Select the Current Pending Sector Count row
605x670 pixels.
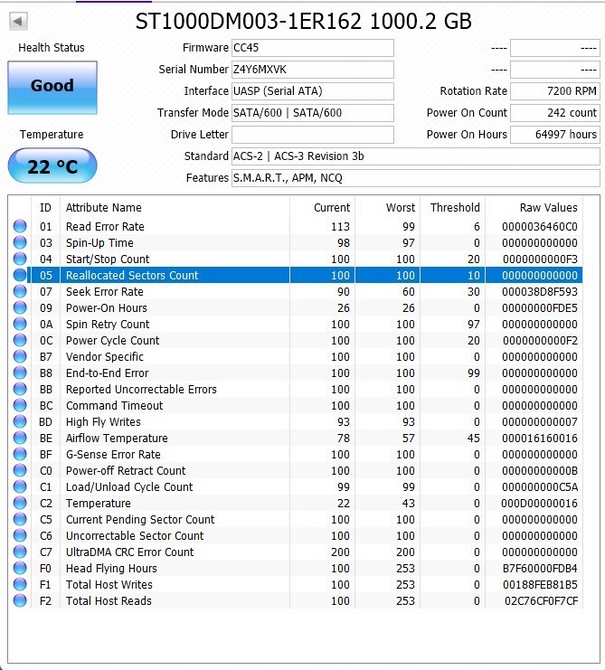305,520
